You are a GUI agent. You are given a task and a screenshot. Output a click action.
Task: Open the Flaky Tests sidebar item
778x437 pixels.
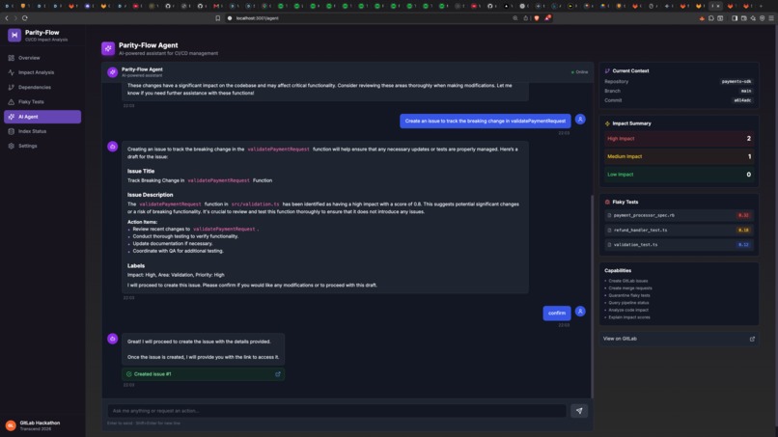[42, 101]
